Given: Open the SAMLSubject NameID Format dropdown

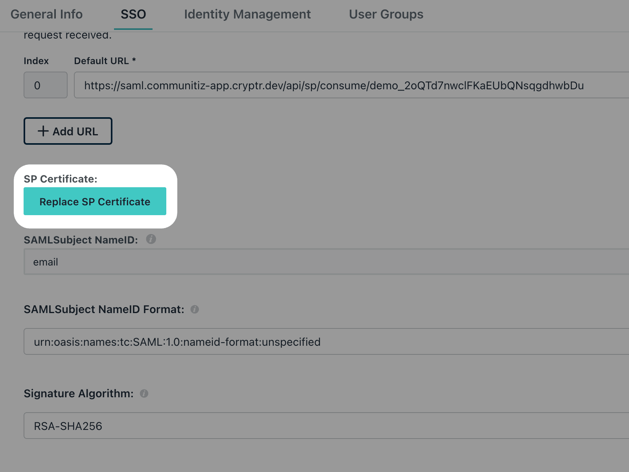Looking at the screenshot, I should pyautogui.click(x=326, y=342).
